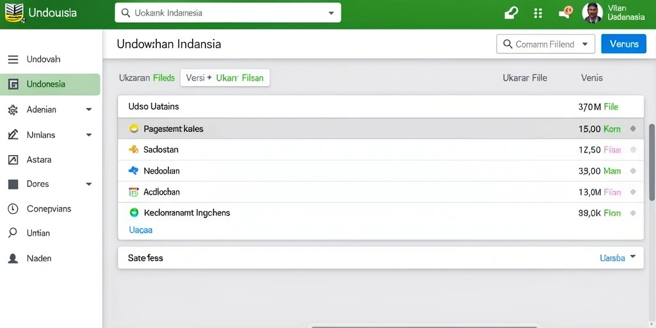The image size is (656, 328).
Task: Click the orange icon beside Saclostan
Action: pyautogui.click(x=133, y=149)
